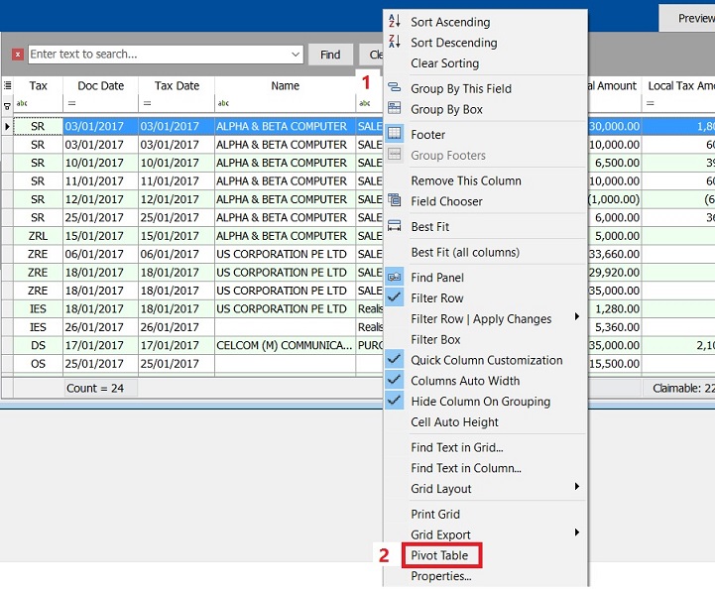The image size is (715, 589).
Task: Toggle Columns Auto Width off
Action: [x=465, y=381]
